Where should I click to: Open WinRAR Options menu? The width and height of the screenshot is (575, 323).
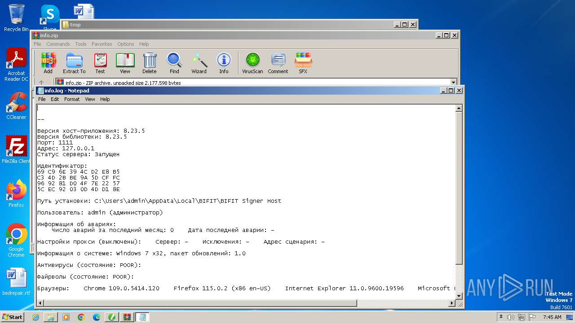pos(126,44)
